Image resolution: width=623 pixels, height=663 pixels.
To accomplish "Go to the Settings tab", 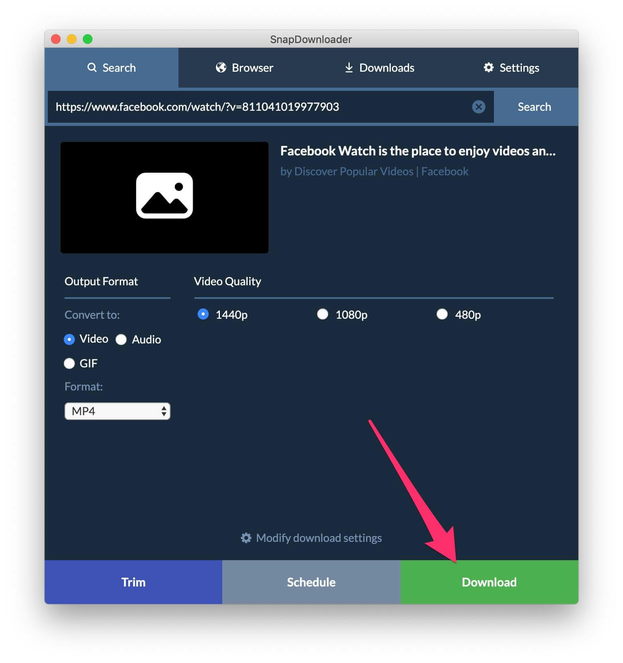I will [511, 68].
